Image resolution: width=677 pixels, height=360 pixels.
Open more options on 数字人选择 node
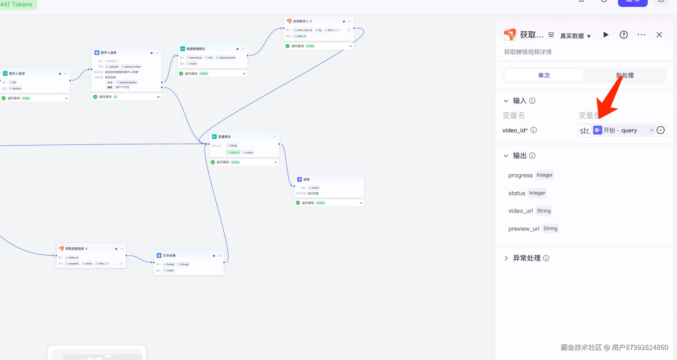coord(157,53)
